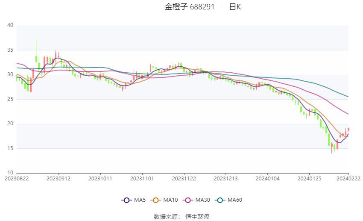Hide the MA10 line via label
Screen dimensions: 363x221
(x=170, y=200)
